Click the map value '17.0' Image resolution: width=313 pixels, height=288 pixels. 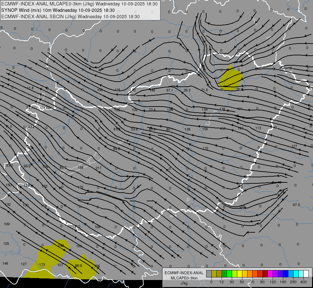pyautogui.click(x=47, y=108)
